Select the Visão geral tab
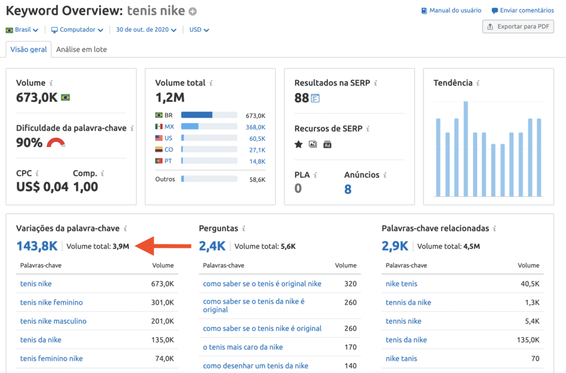 [29, 49]
